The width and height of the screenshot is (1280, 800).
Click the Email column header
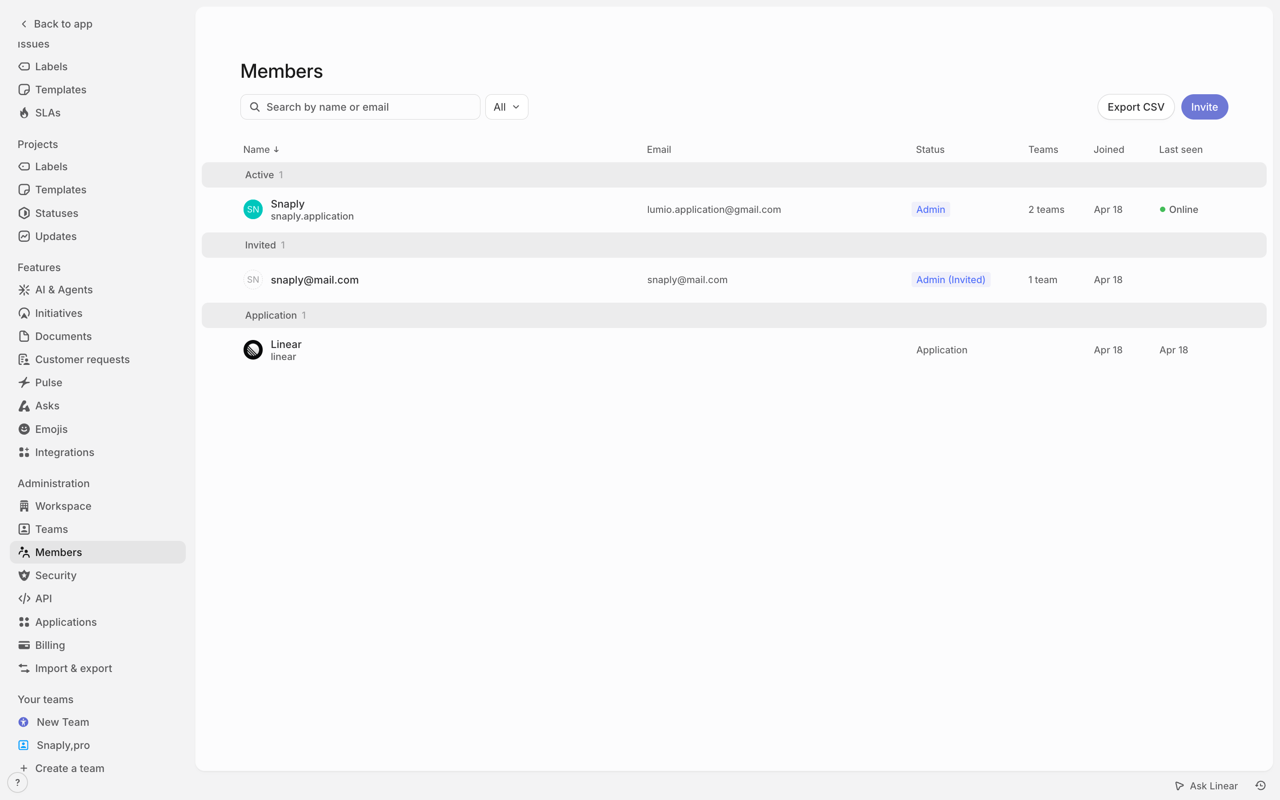[x=659, y=150]
